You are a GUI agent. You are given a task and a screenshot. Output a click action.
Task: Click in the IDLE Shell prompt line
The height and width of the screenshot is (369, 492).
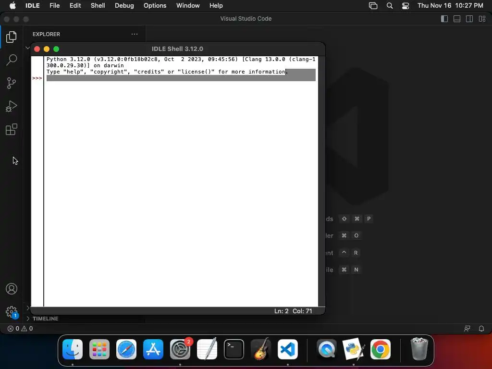pyautogui.click(x=181, y=78)
